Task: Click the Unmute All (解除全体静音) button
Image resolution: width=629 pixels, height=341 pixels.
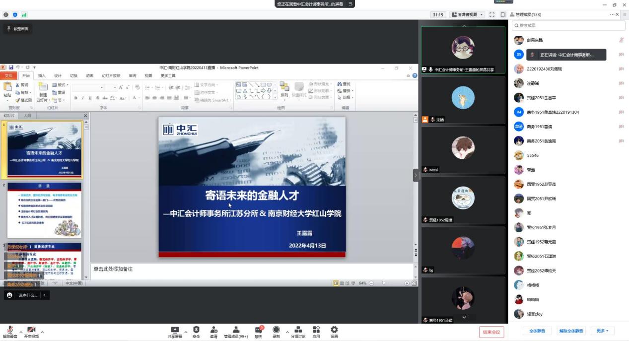Action: (x=571, y=331)
